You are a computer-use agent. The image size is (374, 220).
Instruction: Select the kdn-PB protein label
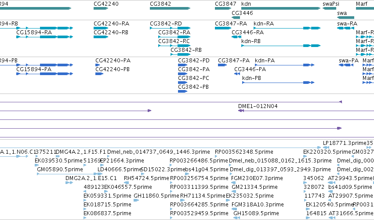tap(251, 78)
